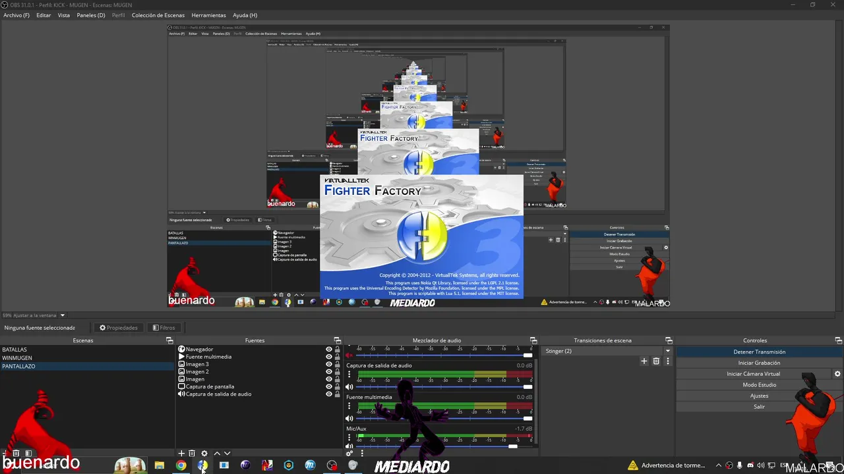This screenshot has width=844, height=474.
Task: Toggle visibility of Fuente multimedia source
Action: tap(329, 357)
